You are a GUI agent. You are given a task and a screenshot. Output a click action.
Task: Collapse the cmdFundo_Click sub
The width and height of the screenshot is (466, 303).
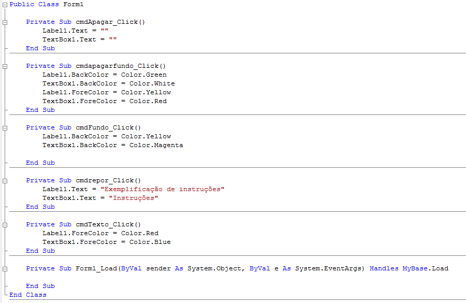[x=5, y=128]
